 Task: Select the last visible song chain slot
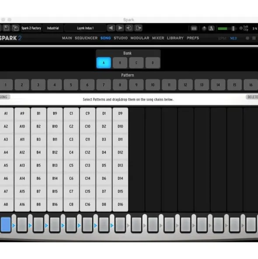point(251,225)
